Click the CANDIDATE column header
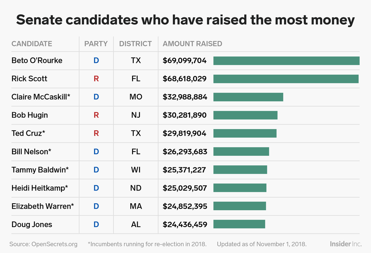The height and width of the screenshot is (253, 371). [x=32, y=44]
